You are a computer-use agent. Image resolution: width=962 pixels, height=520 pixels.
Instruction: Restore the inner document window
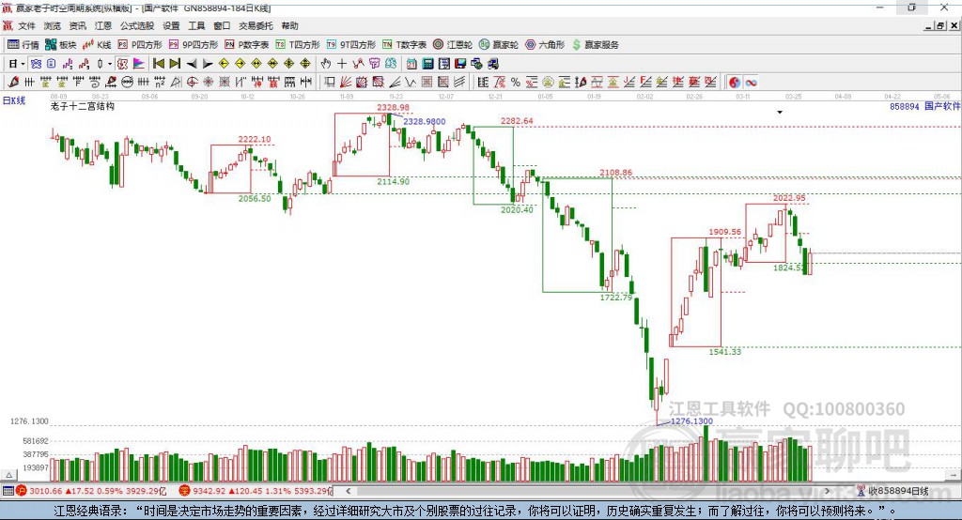click(940, 25)
